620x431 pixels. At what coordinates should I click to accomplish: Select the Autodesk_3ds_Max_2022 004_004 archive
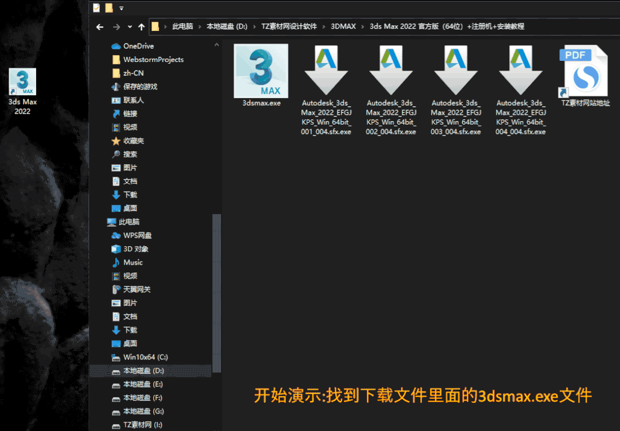pos(520,69)
